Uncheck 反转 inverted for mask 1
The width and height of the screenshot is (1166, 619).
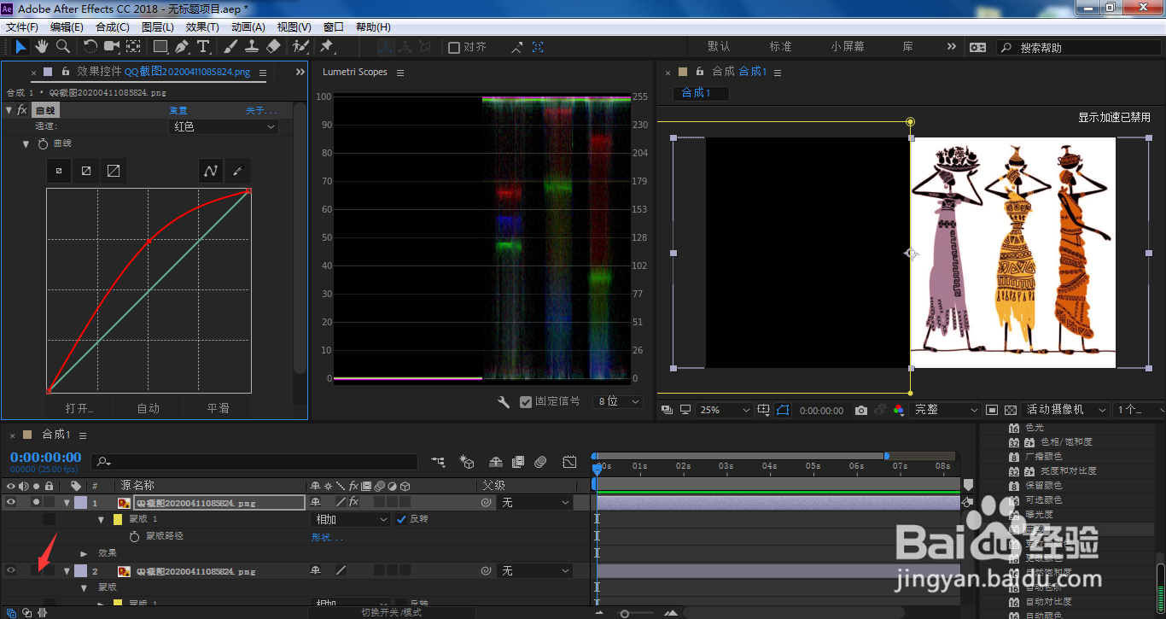point(401,519)
